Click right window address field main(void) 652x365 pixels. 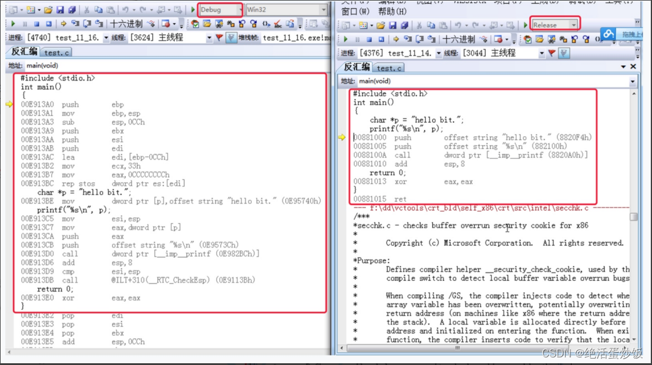click(493, 81)
